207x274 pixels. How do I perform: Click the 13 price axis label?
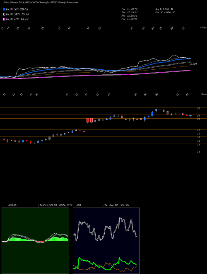point(198,145)
